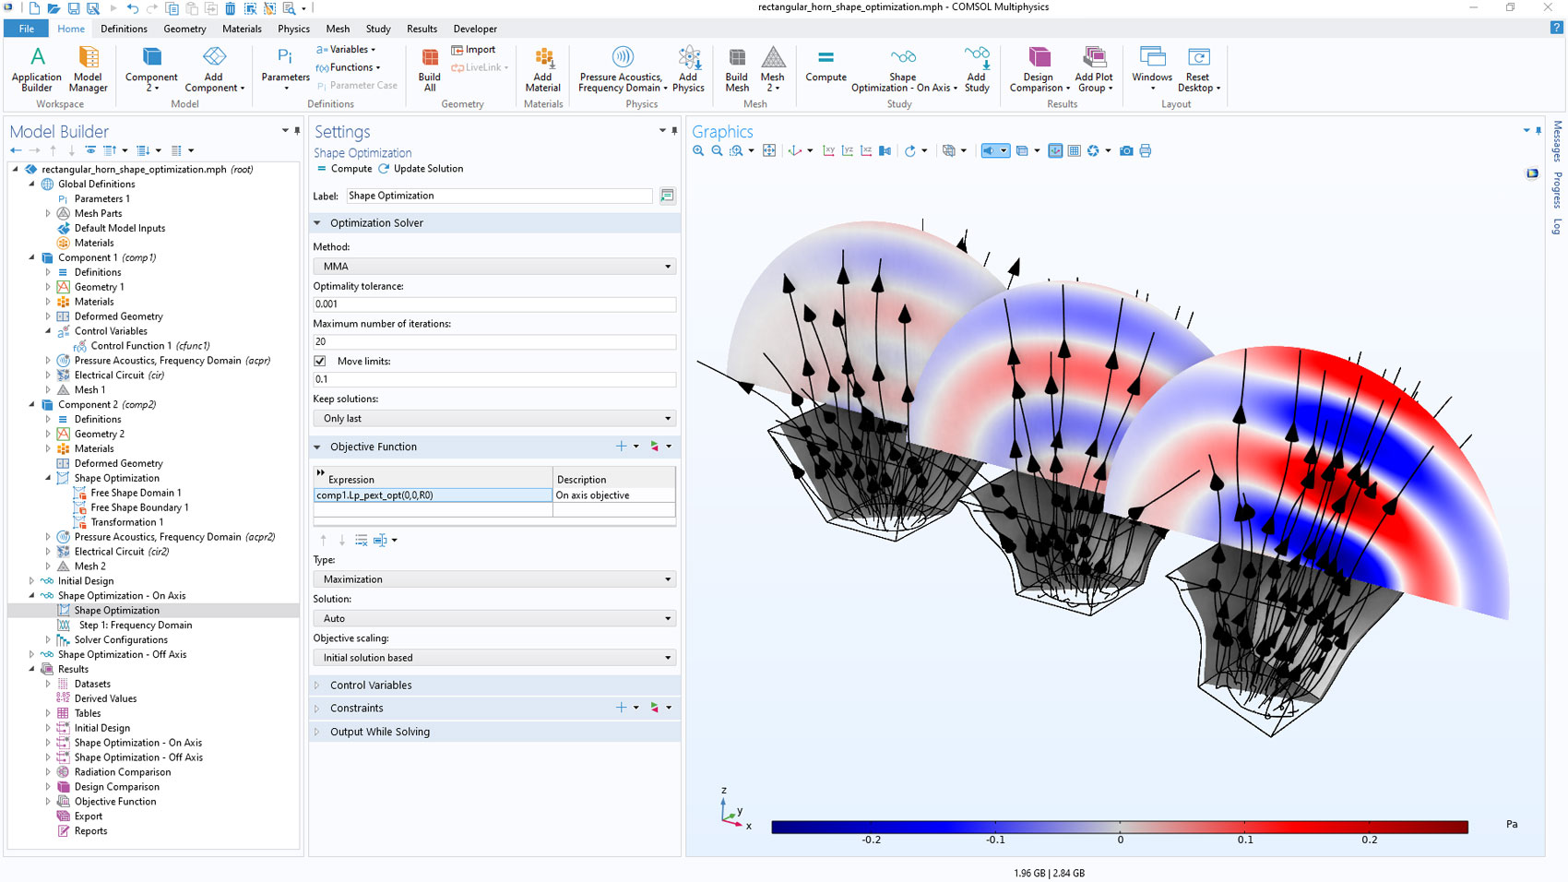Open the Type dropdown showing Maximization

pos(494,579)
